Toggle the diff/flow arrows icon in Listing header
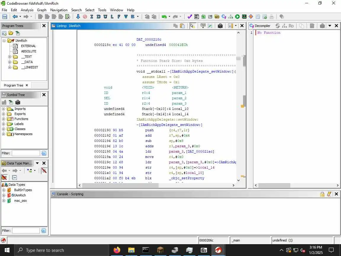The height and width of the screenshot is (256, 341). pyautogui.click(x=210, y=26)
